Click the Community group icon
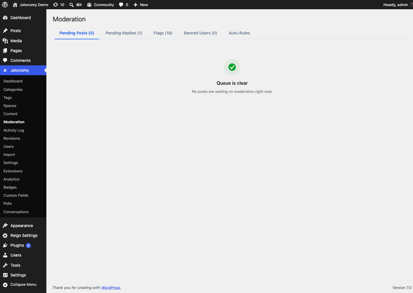Image resolution: width=413 pixels, height=293 pixels. pos(89,5)
